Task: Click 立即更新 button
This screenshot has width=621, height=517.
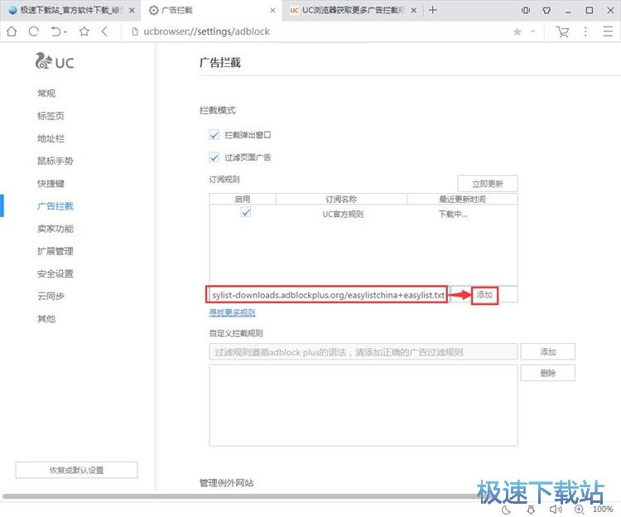Action: coord(488,184)
